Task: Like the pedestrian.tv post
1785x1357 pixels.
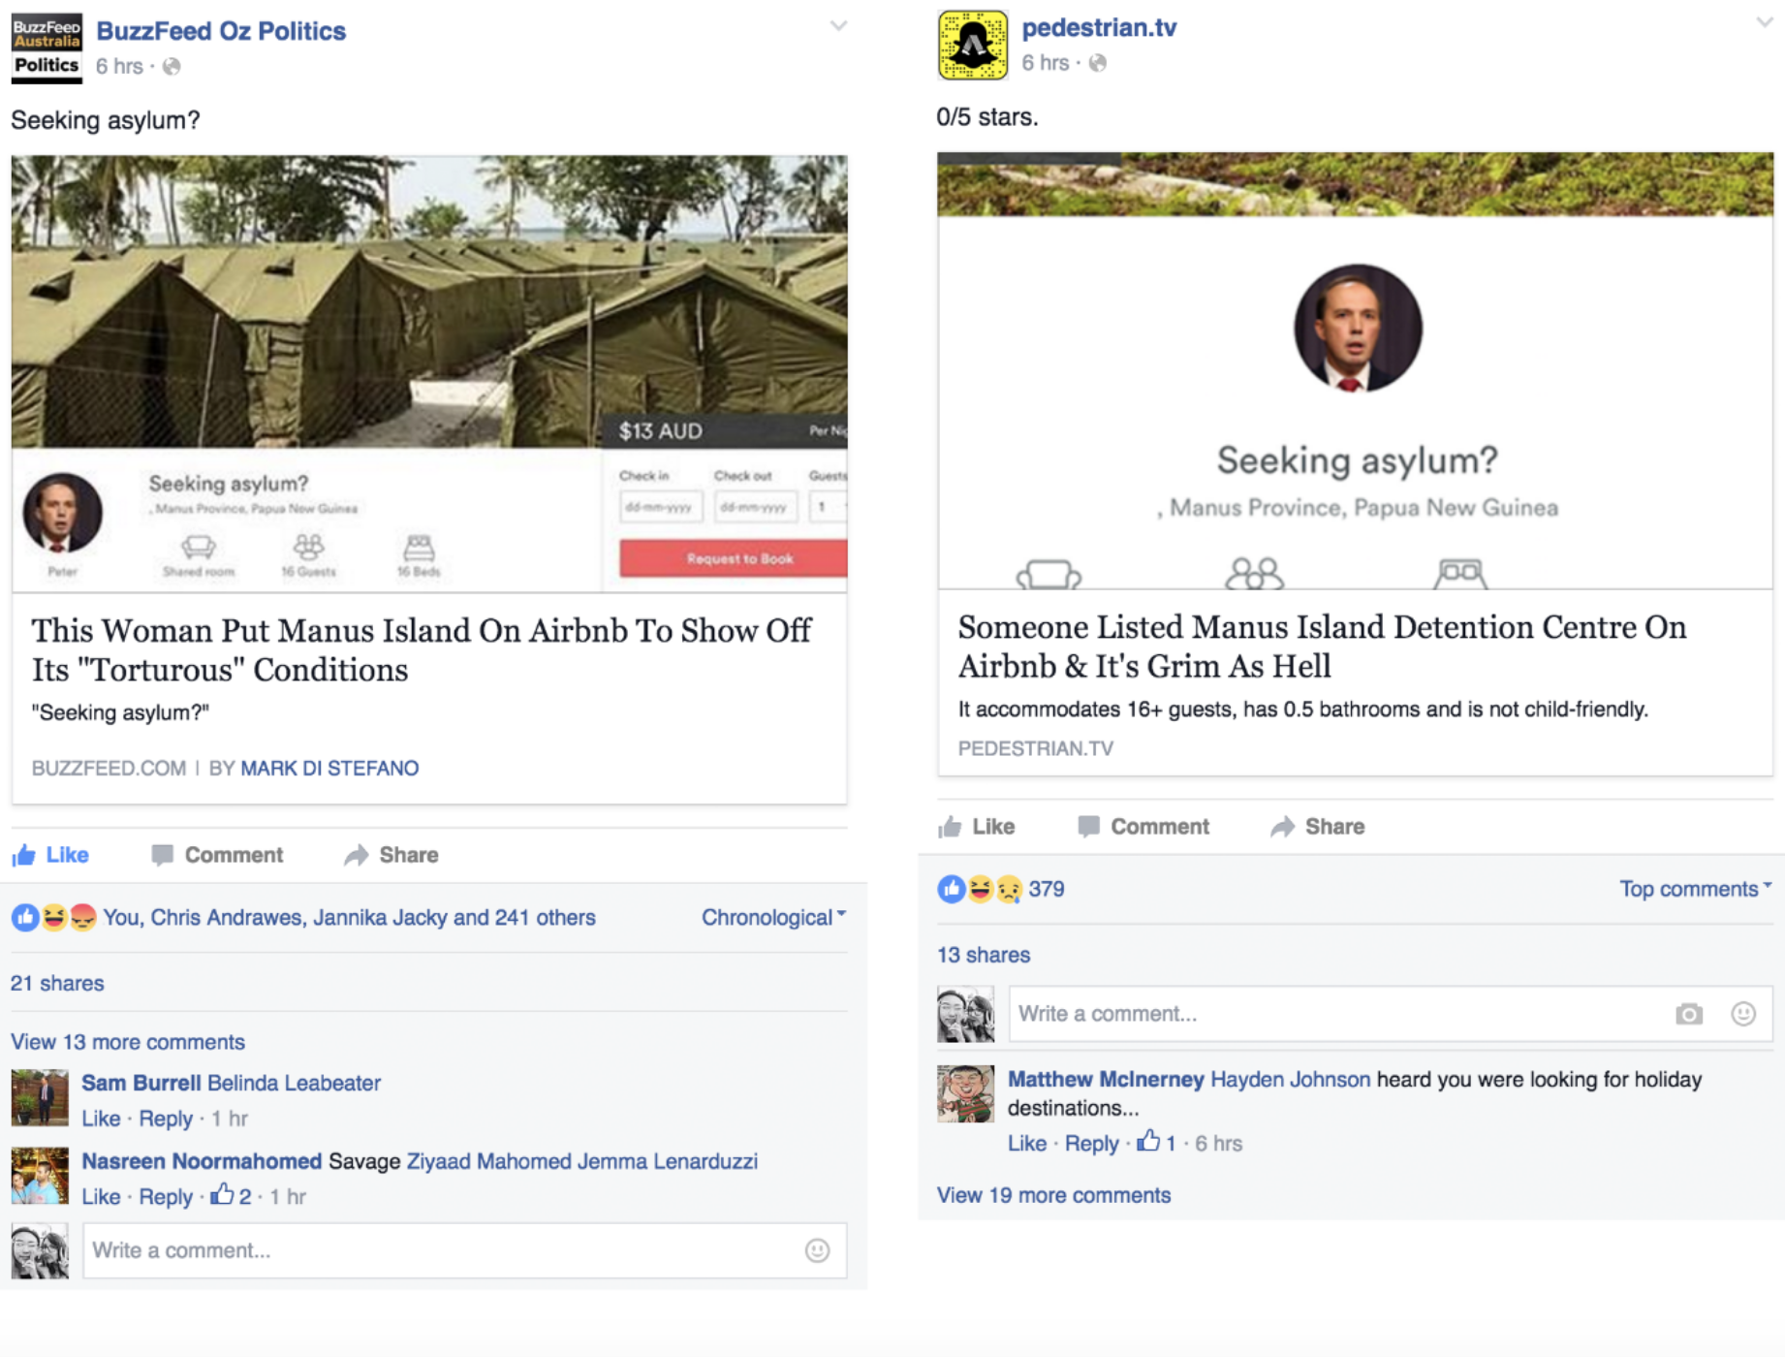Action: [977, 827]
